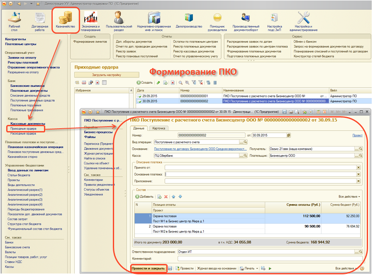
Task: Select Приходные ордера in left navigation
Action: click(23, 129)
